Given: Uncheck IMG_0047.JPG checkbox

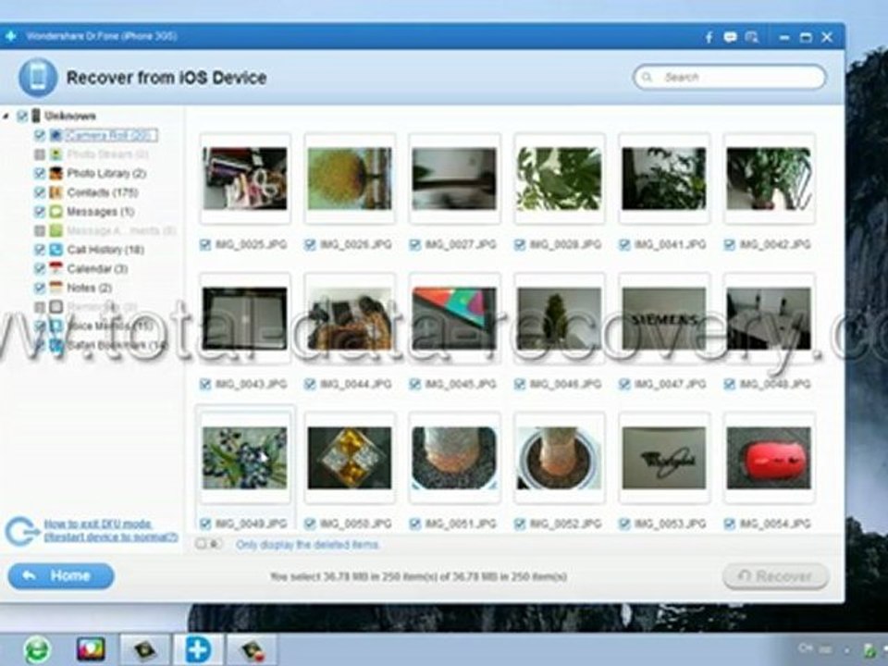Looking at the screenshot, I should click(x=624, y=384).
